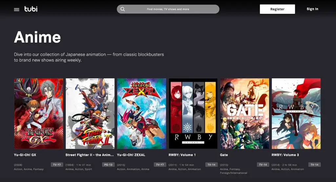Click the Street Fighter II title link

tap(90, 155)
